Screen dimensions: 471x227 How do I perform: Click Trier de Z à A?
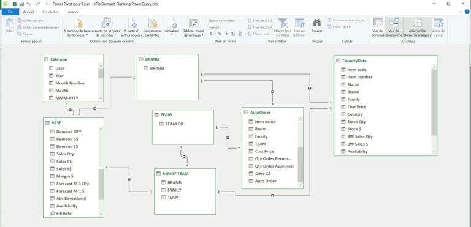coord(260,28)
